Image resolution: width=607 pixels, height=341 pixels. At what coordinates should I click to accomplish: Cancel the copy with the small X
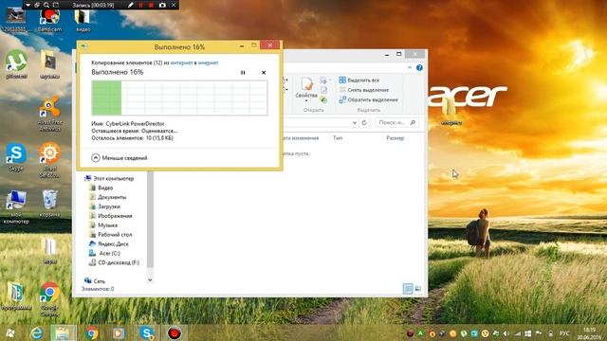point(264,72)
